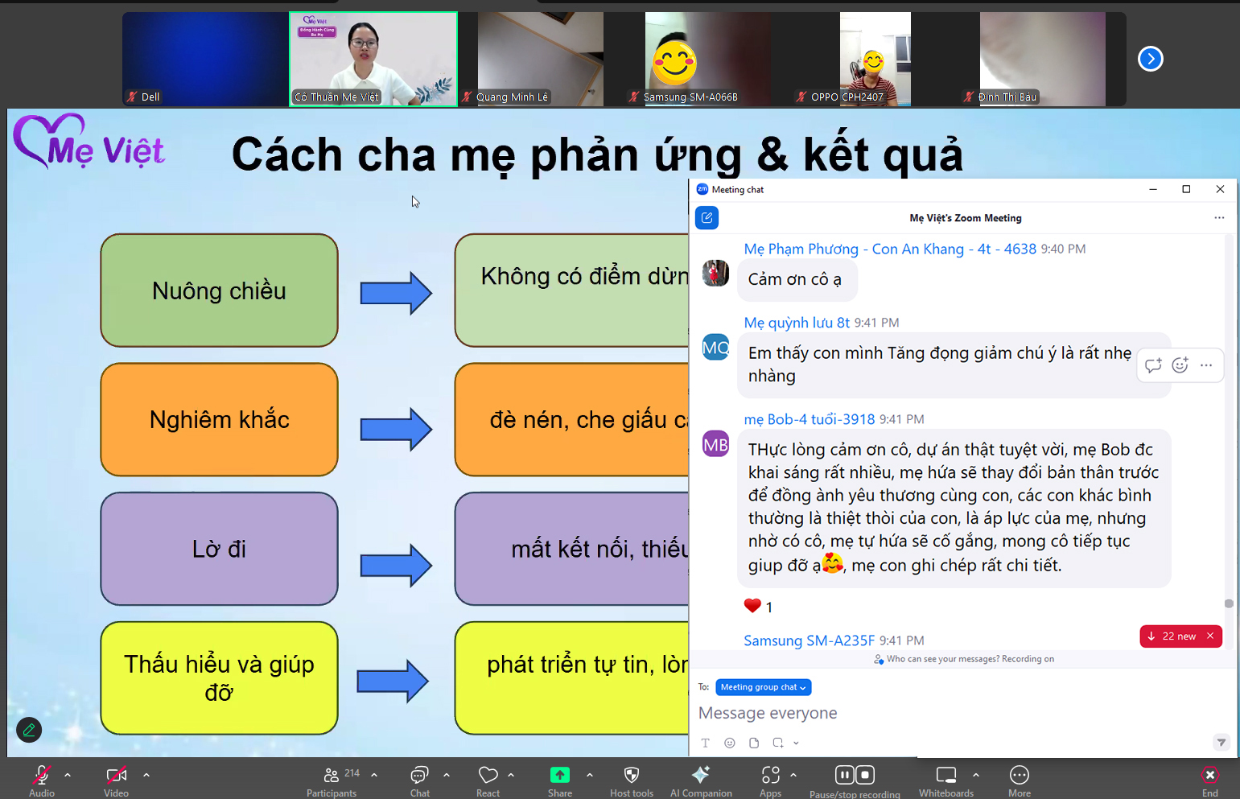Viewport: 1240px width, 799px height.
Task: Expand video options caret next to Video
Action: [146, 775]
